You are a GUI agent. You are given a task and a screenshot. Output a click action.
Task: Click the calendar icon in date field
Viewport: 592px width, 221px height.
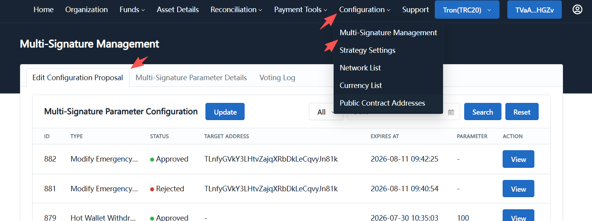pos(451,112)
